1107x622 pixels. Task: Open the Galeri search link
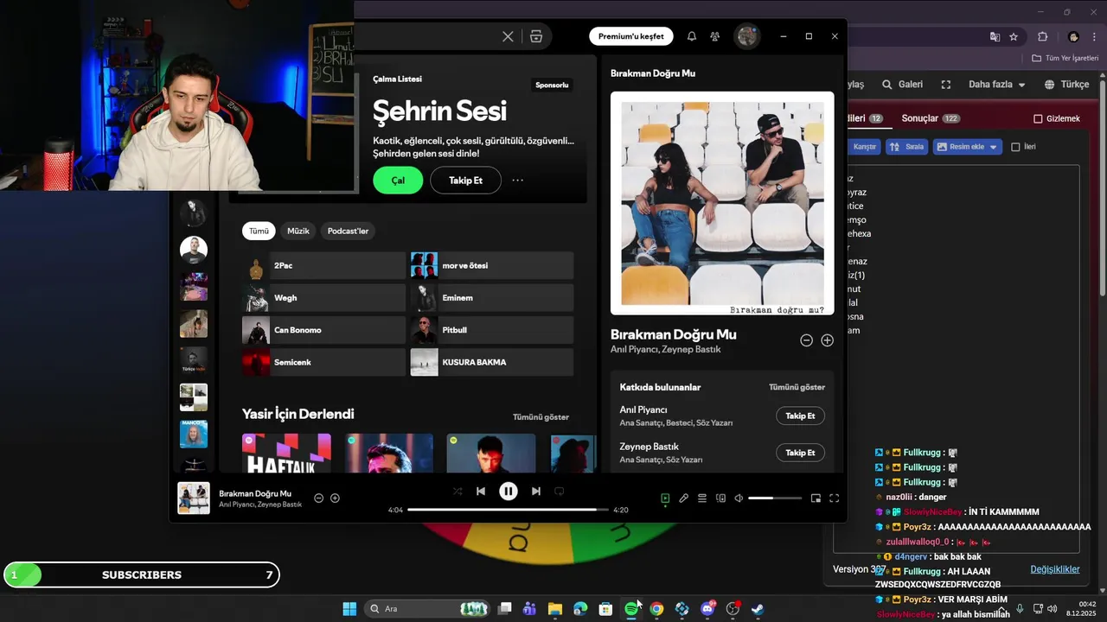click(x=902, y=85)
